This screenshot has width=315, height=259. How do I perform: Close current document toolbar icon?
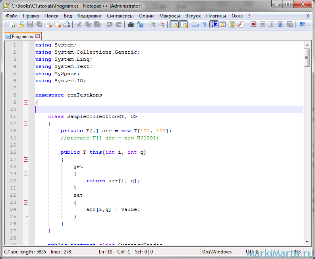point(48,25)
